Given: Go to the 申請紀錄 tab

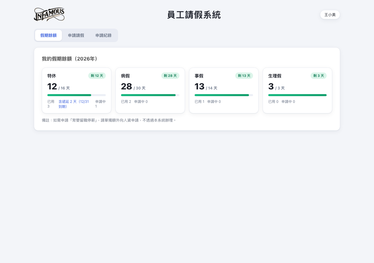Looking at the screenshot, I should pos(103,35).
